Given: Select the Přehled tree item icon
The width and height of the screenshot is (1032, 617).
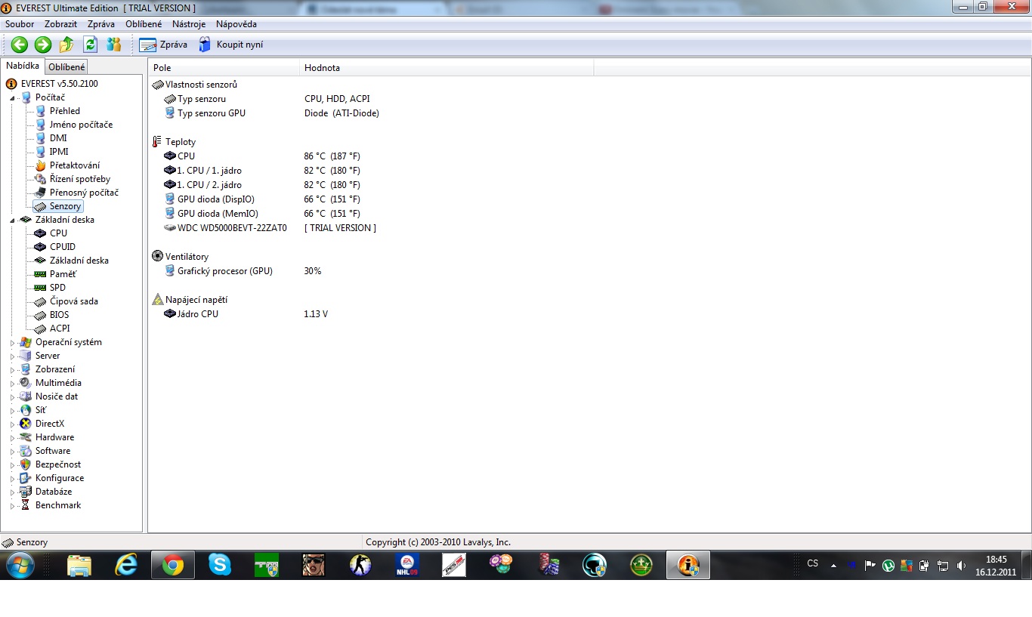Looking at the screenshot, I should [x=41, y=111].
